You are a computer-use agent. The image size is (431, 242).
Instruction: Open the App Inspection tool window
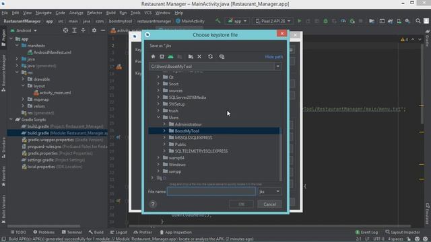[175, 232]
